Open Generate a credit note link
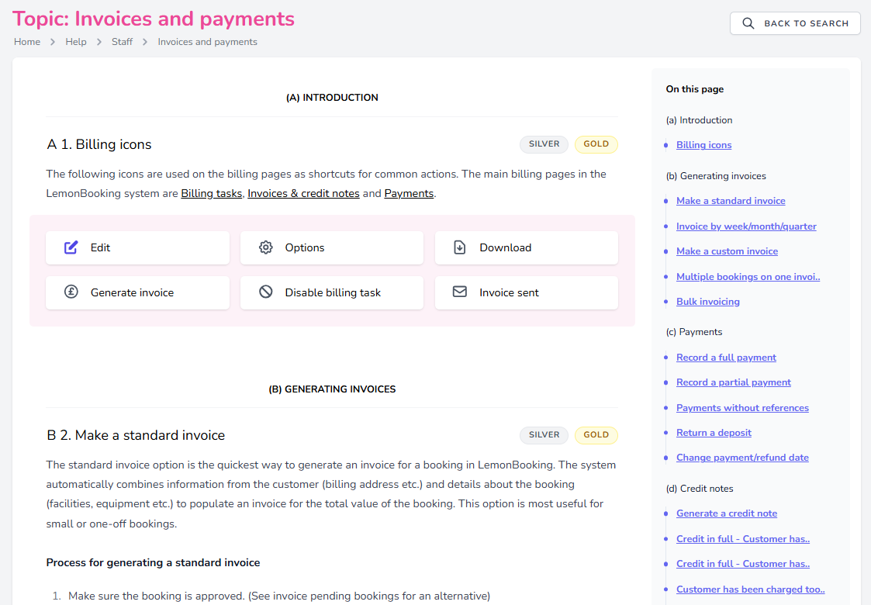The height and width of the screenshot is (605, 871). point(727,513)
